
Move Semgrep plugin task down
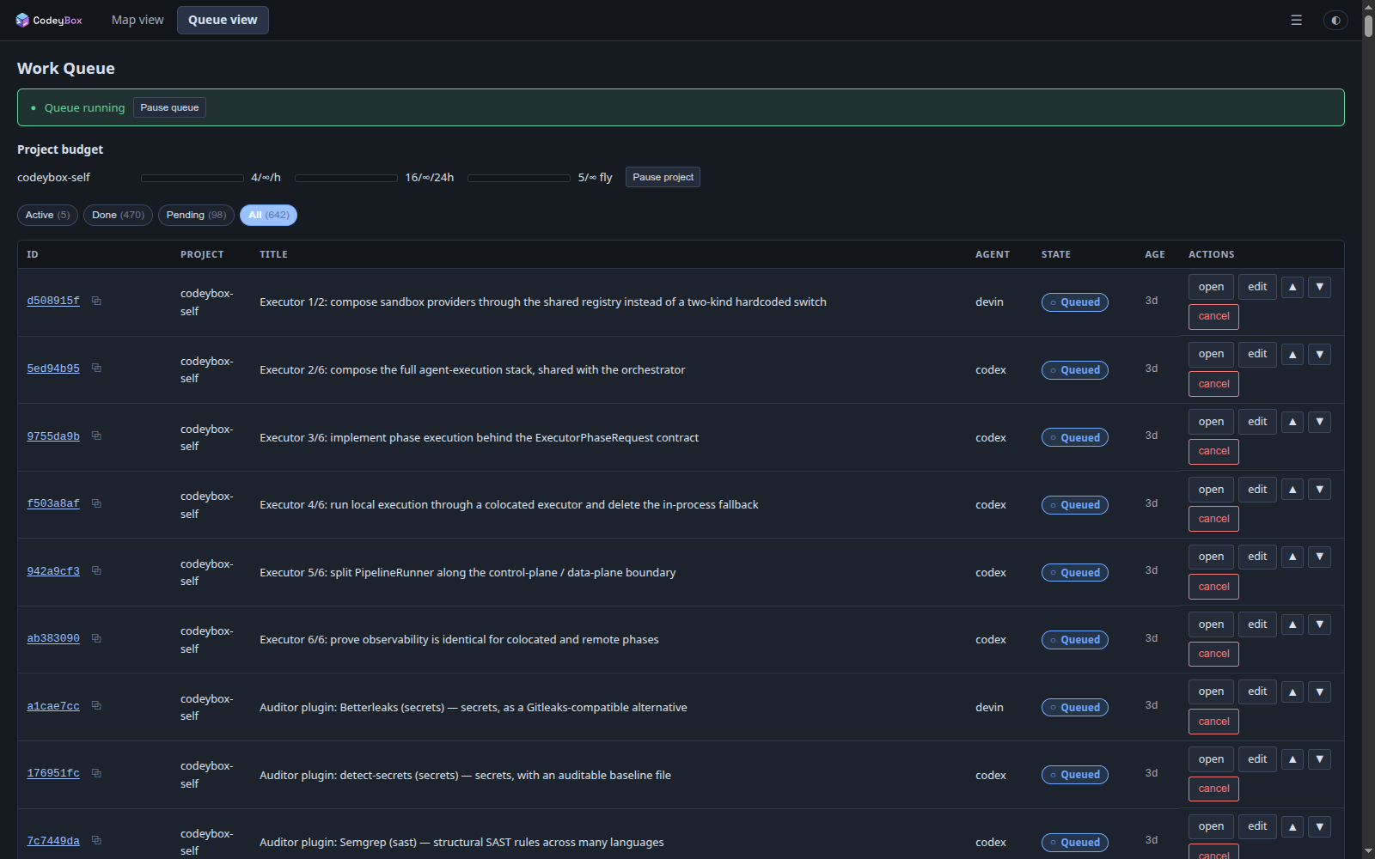click(x=1320, y=827)
